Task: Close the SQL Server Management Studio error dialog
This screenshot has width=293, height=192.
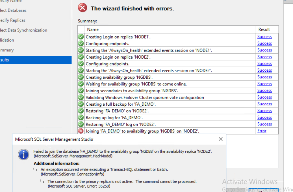Action: click(x=220, y=139)
